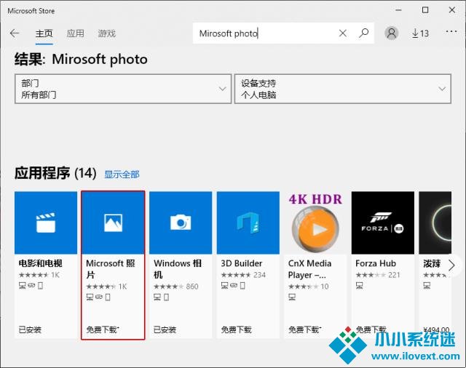Viewport: 466px width, 368px height.
Task: Go back with the back arrow
Action: (15, 33)
